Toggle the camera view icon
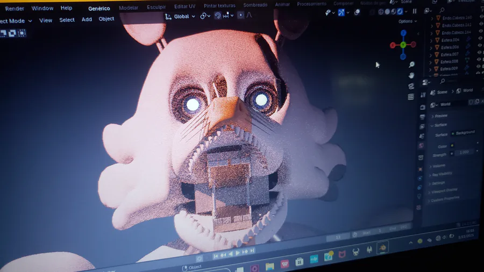 click(x=411, y=86)
